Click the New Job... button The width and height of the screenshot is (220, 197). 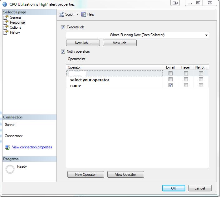pos(83,43)
